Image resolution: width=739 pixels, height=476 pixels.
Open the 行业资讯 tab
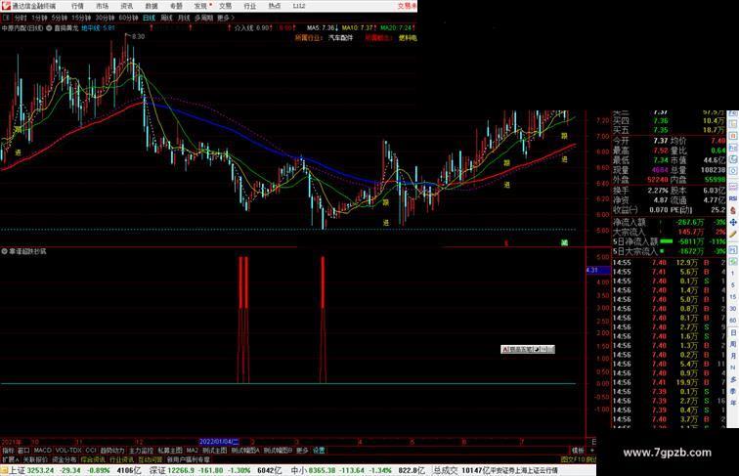[121, 459]
